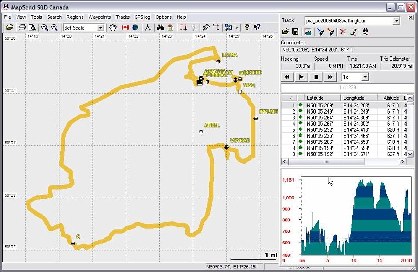Image resolution: width=418 pixels, height=272 pixels.
Task: Rewind the track playback
Action: 287,77
